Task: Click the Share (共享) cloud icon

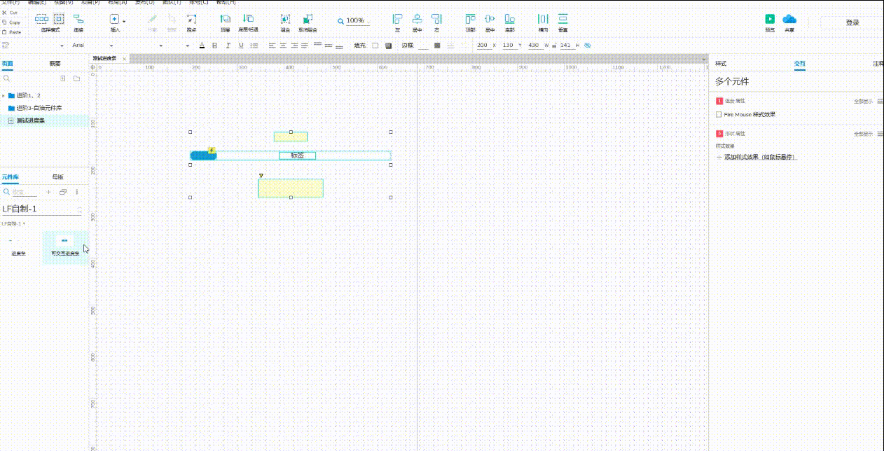Action: (789, 20)
